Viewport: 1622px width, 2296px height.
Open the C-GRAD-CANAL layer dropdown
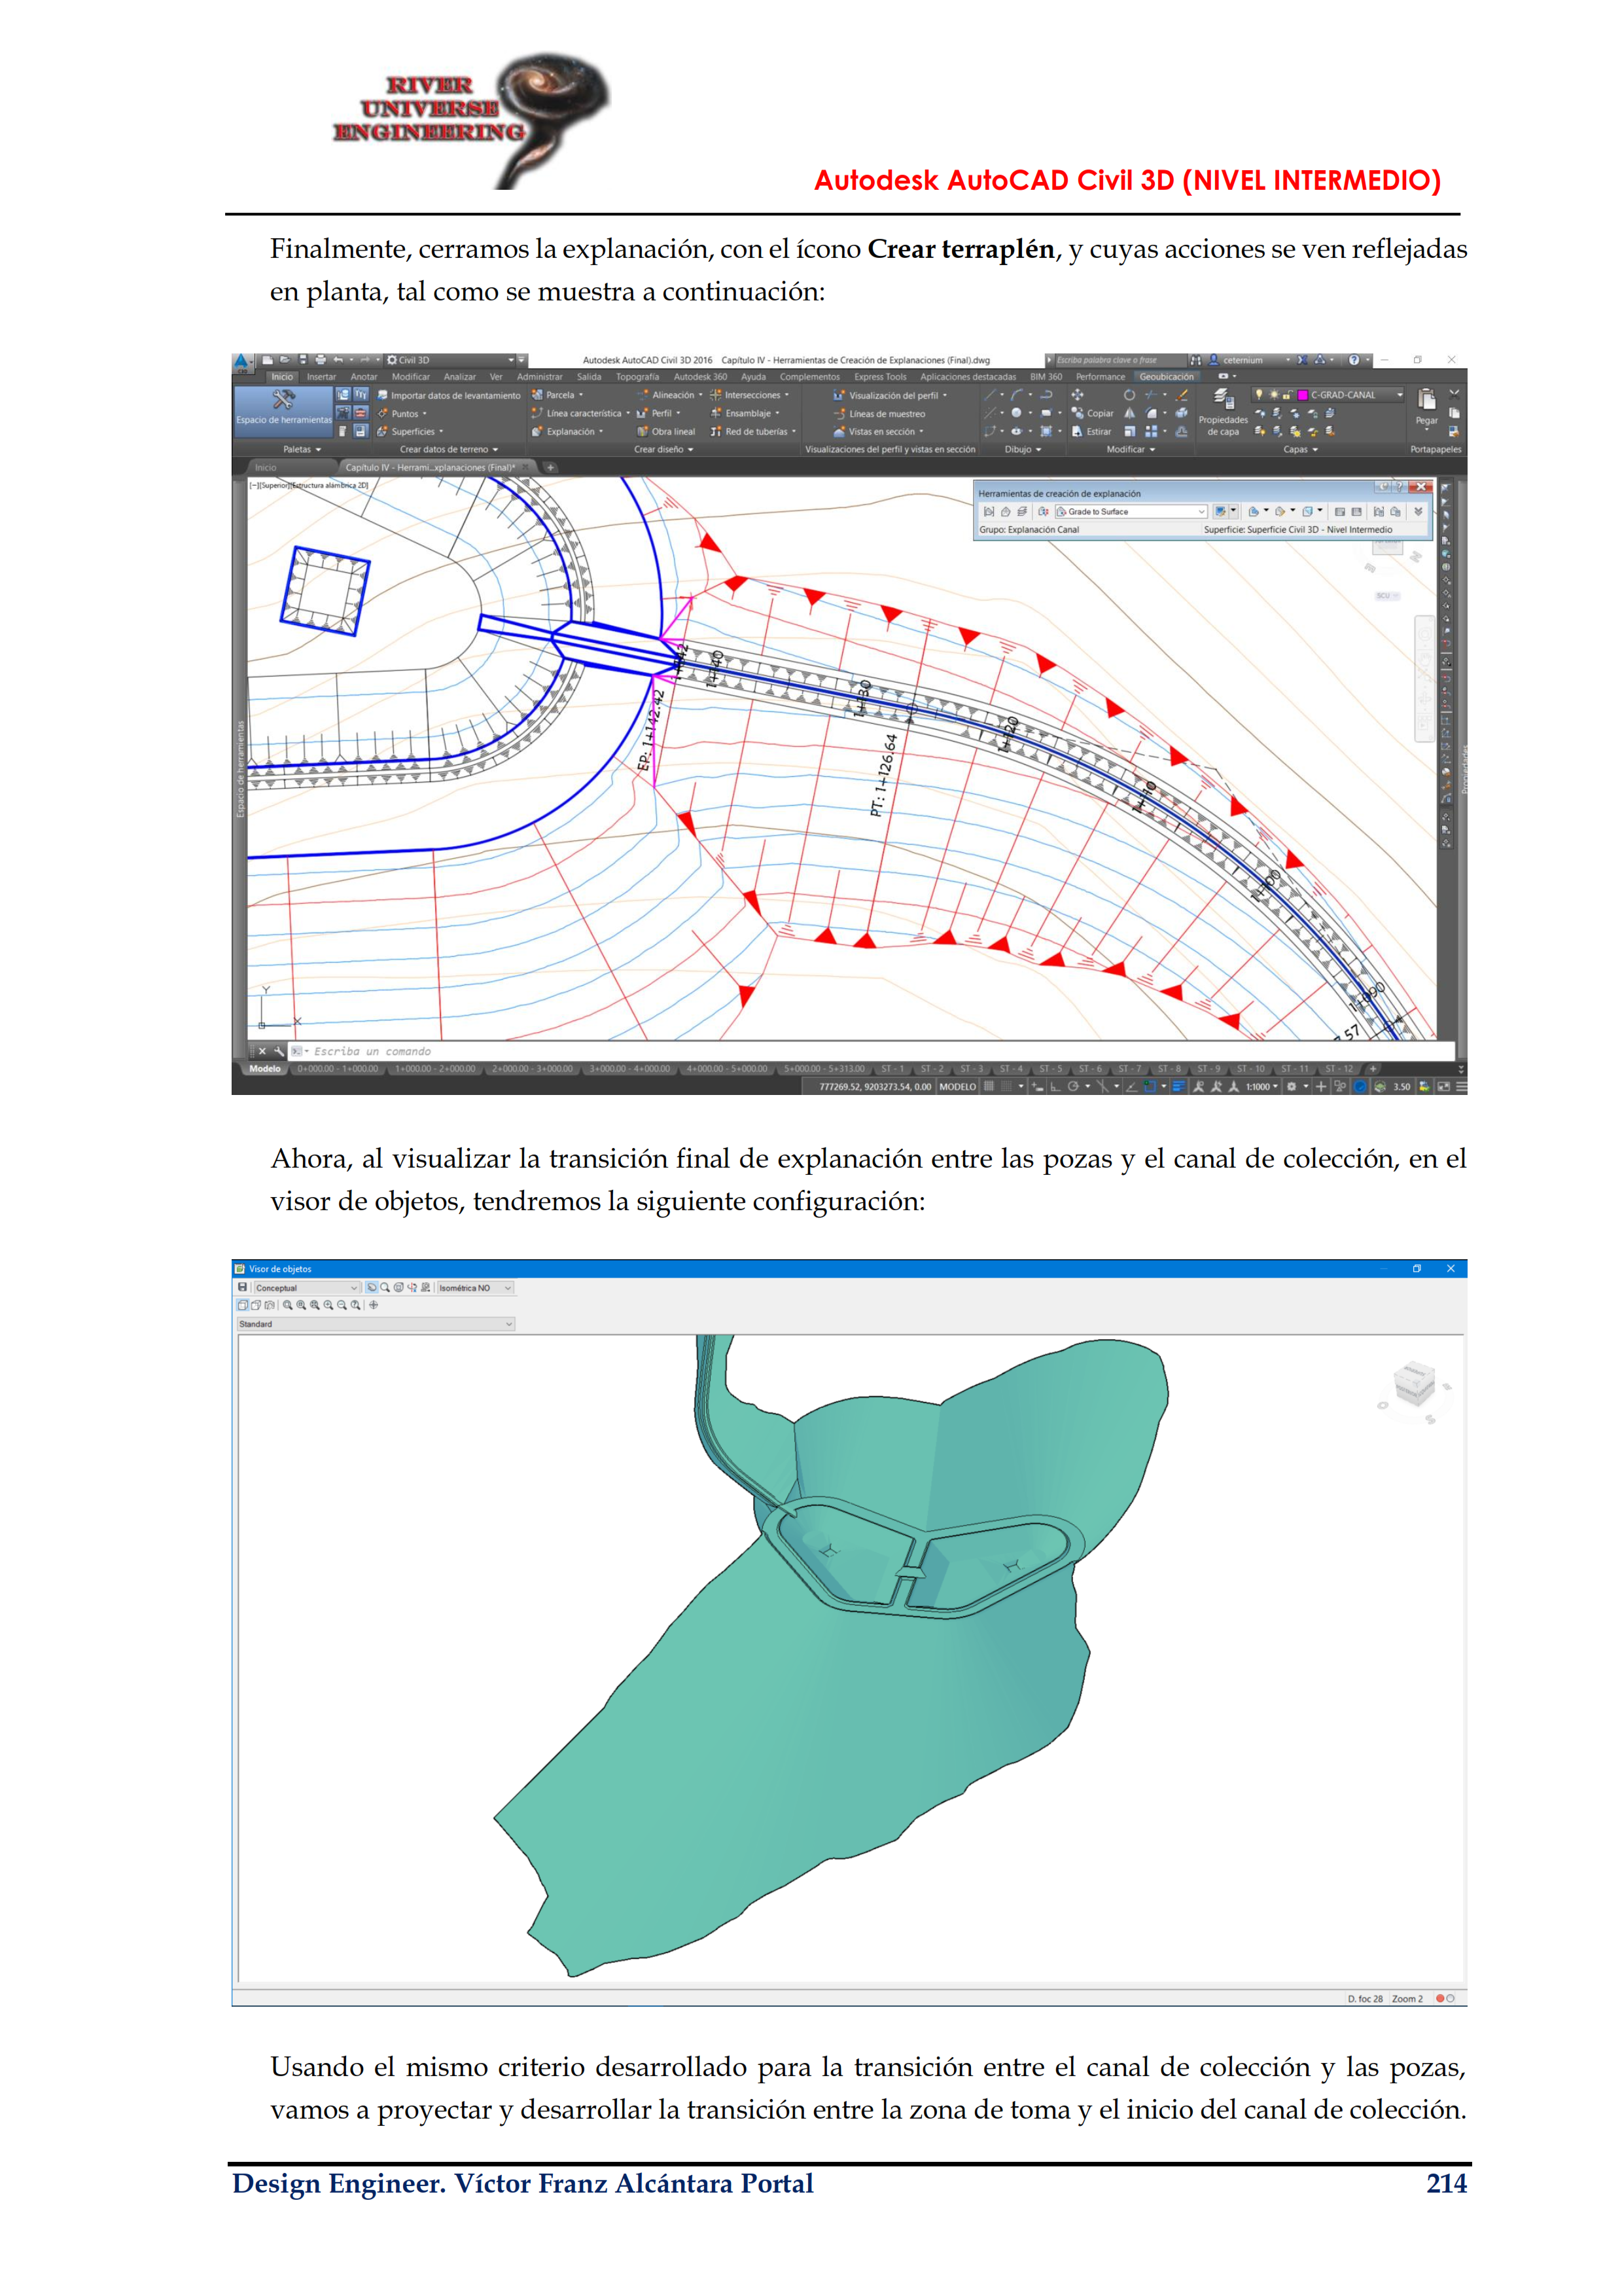[1399, 395]
